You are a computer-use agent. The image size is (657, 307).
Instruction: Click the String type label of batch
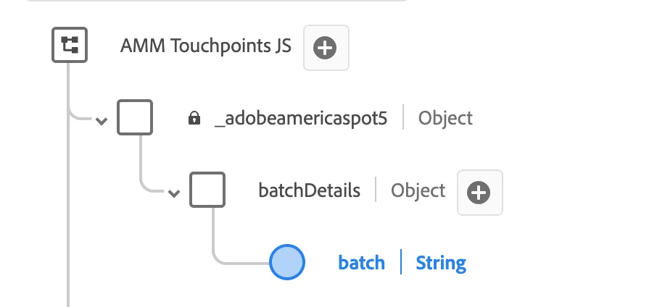441,263
